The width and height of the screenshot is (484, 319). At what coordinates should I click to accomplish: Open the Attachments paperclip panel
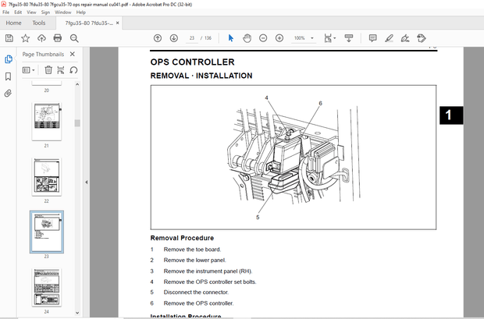click(x=9, y=93)
